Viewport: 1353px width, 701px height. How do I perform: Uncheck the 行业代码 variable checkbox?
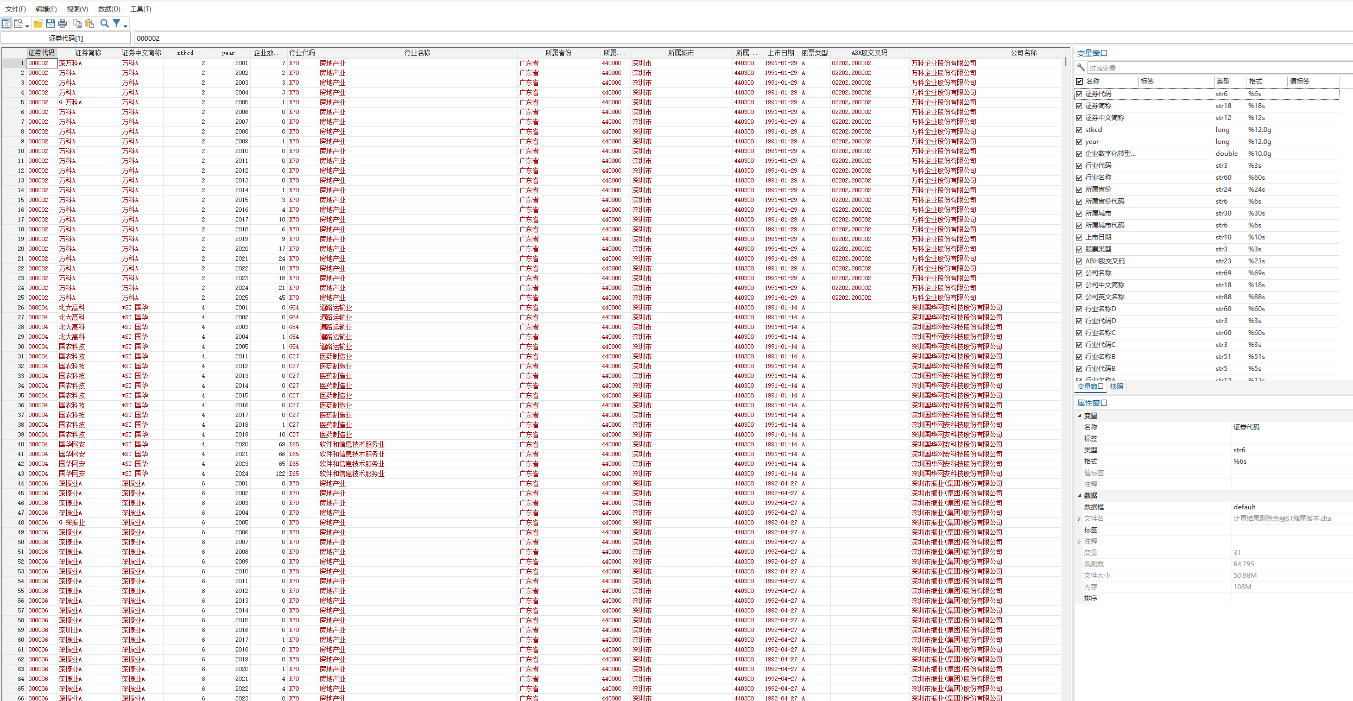(x=1079, y=166)
